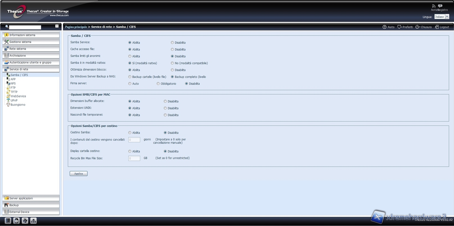Screen dimensions: 454x226
Task: Click the network topology icon in bottom bar
Action: 33,221
